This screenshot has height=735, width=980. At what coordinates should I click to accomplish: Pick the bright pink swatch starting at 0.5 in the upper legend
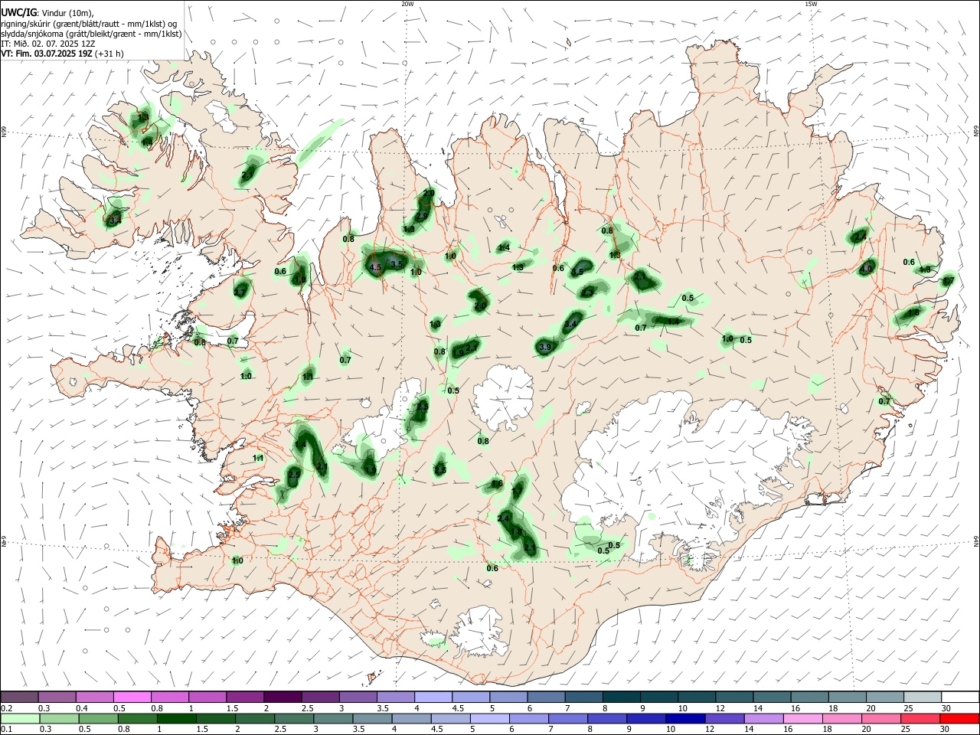(132, 697)
